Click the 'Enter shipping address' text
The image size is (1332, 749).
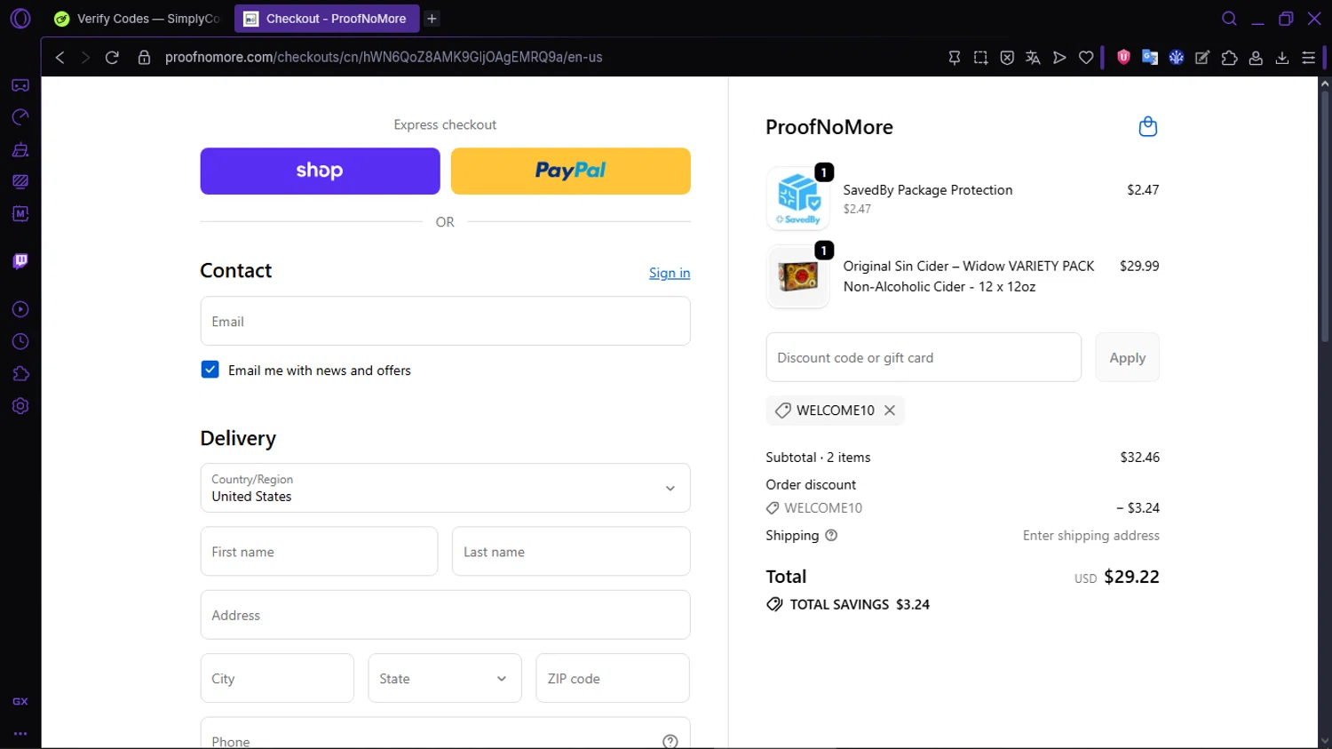tap(1090, 535)
